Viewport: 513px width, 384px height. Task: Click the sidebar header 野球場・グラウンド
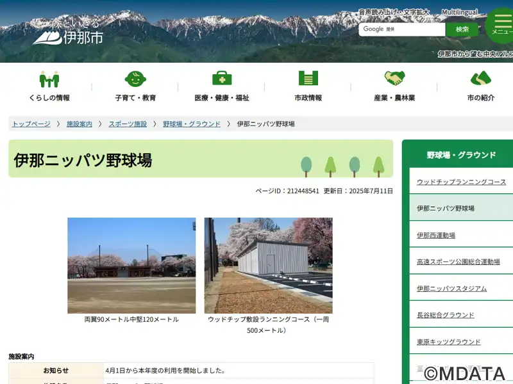461,155
